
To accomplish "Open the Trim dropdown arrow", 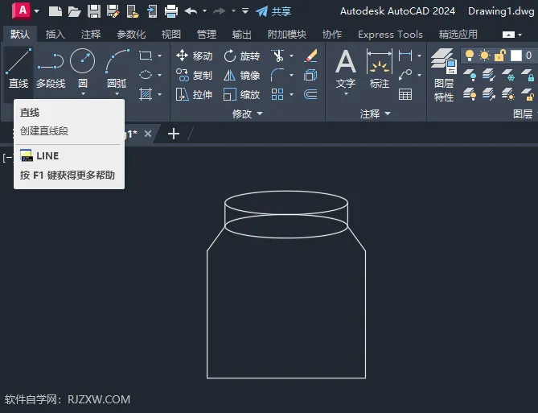I will coord(291,56).
